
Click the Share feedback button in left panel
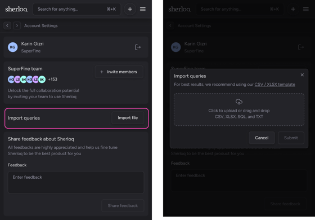click(123, 206)
